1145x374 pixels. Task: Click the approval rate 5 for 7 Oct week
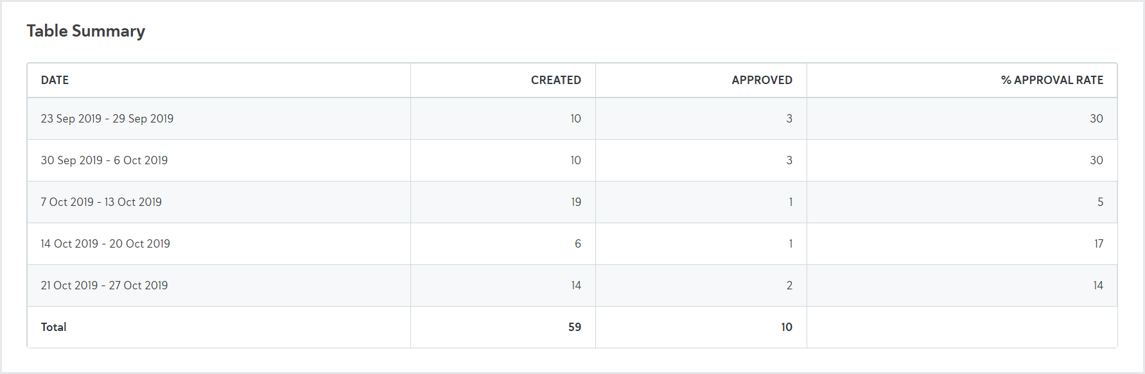(x=1099, y=201)
